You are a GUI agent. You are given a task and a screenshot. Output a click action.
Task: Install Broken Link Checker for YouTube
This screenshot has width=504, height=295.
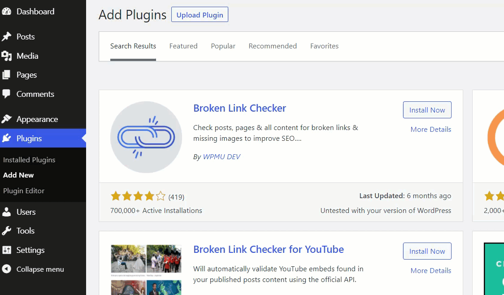click(427, 251)
